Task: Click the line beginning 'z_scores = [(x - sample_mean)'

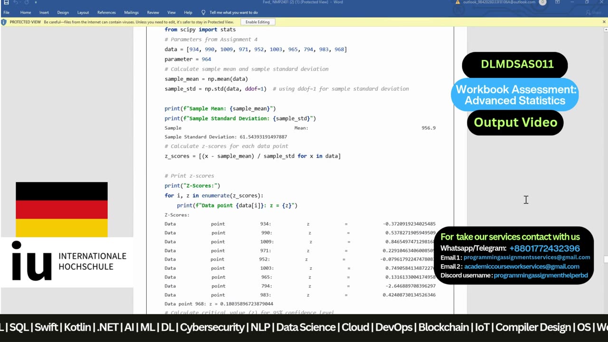Action: click(253, 156)
